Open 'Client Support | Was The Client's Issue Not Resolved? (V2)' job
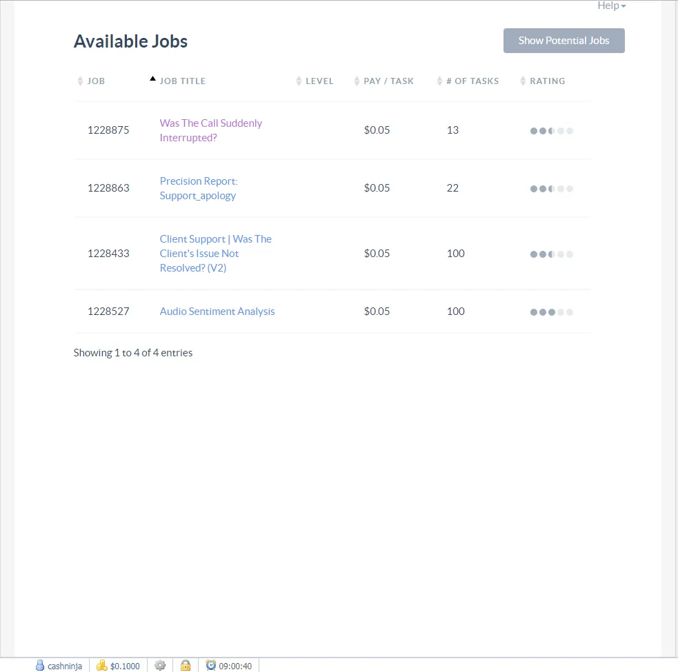 tap(215, 253)
